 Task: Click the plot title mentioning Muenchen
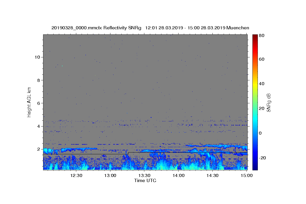150,28
